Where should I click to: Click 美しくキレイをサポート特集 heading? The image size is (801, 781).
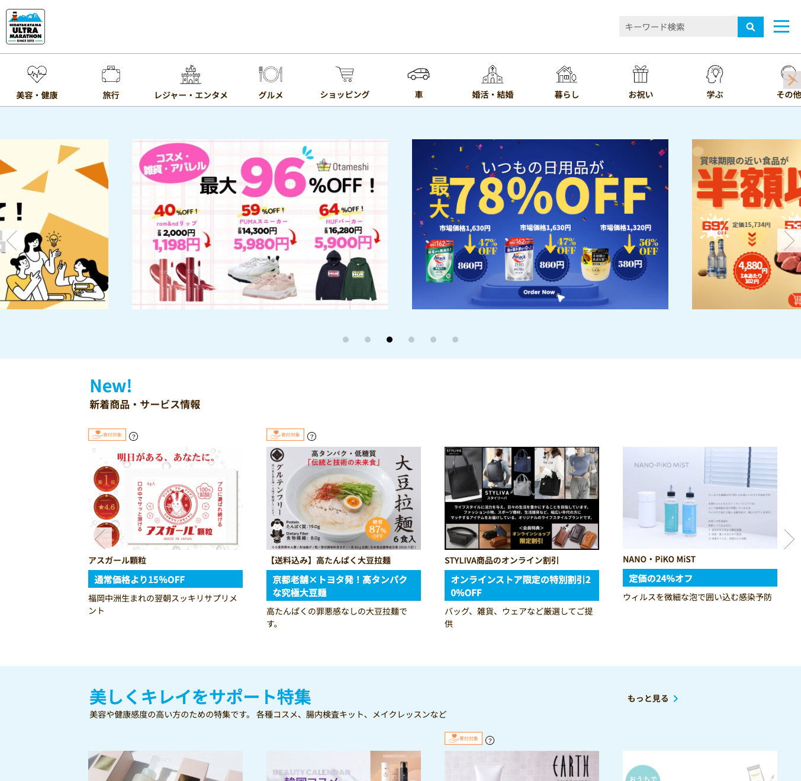[200, 697]
